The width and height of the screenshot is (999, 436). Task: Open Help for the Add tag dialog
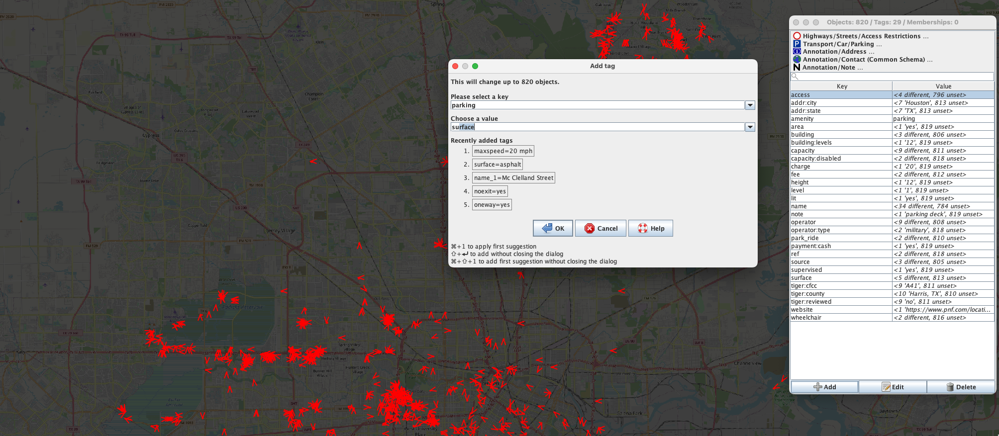[x=651, y=228]
